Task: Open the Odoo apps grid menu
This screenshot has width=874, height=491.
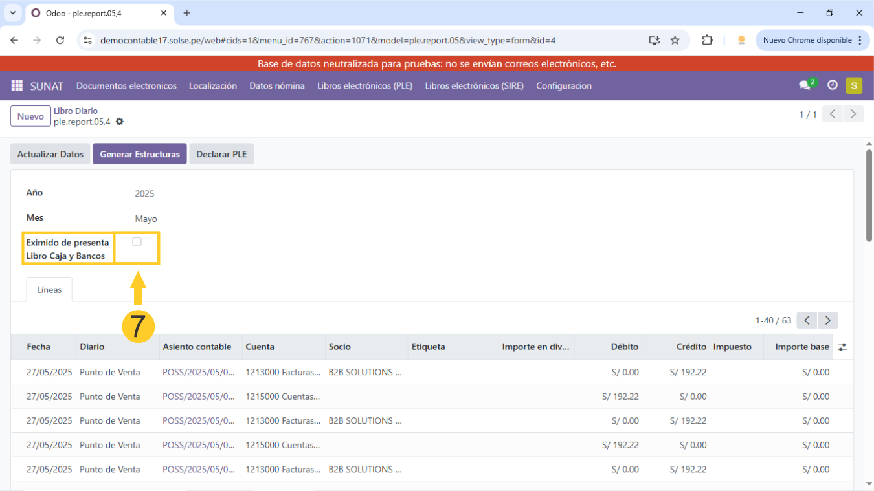Action: (x=17, y=86)
